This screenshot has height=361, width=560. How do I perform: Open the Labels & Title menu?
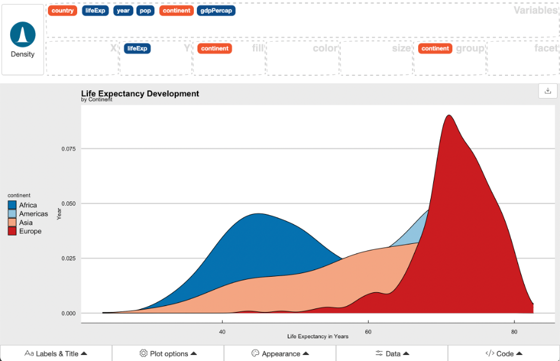[x=56, y=353]
